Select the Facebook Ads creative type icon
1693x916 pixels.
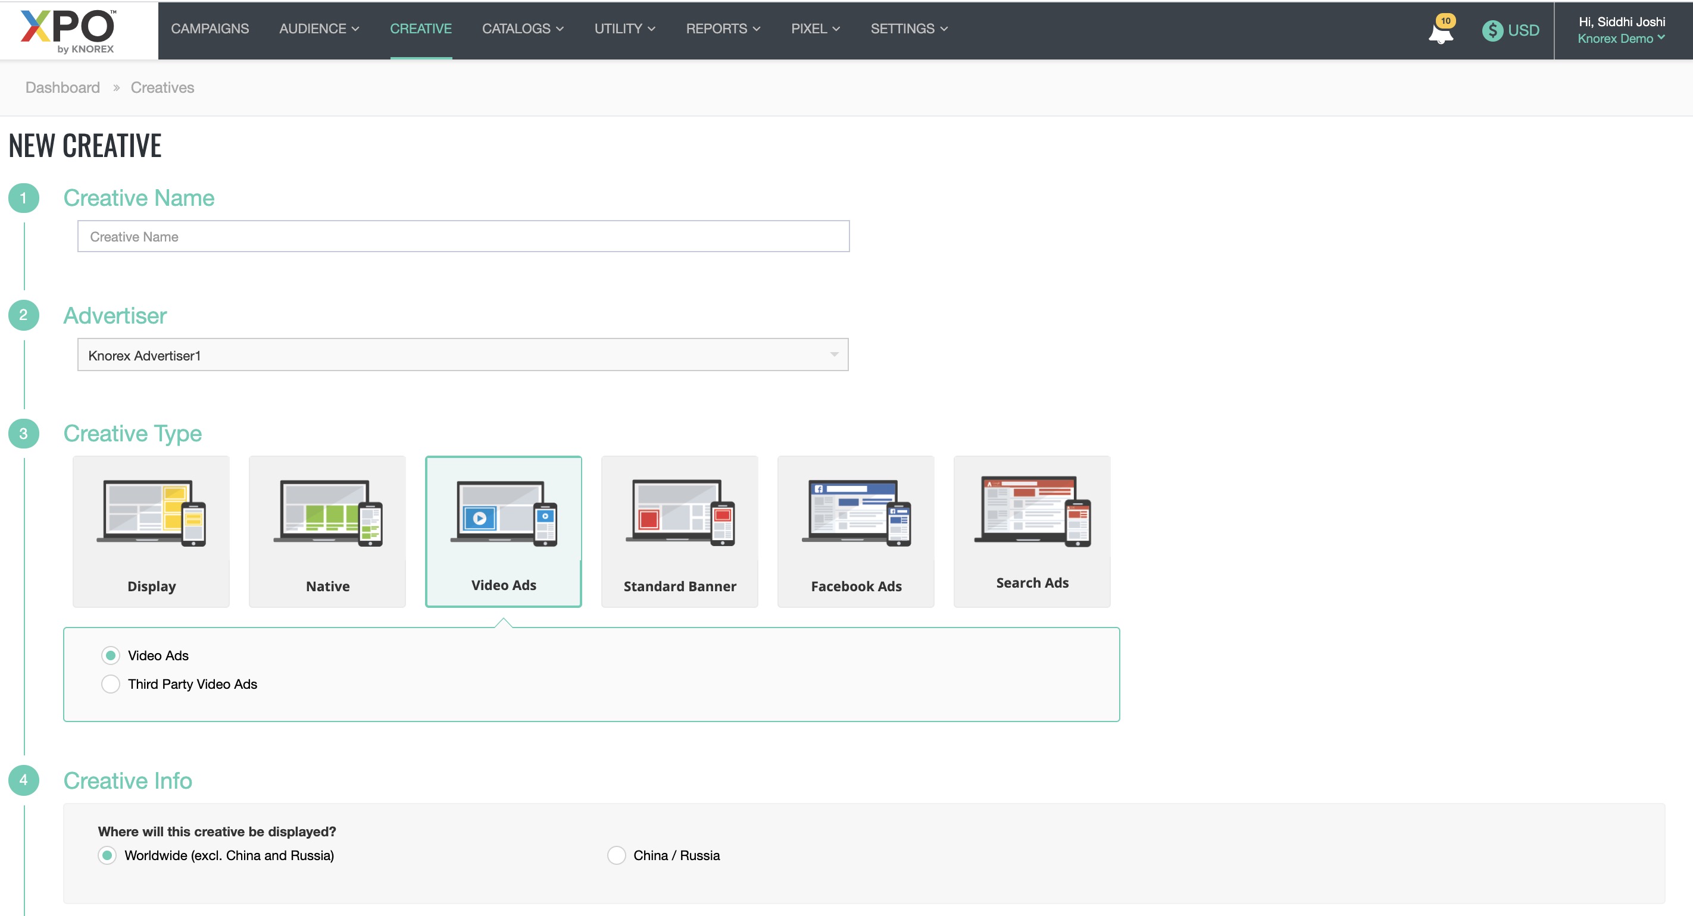(855, 513)
